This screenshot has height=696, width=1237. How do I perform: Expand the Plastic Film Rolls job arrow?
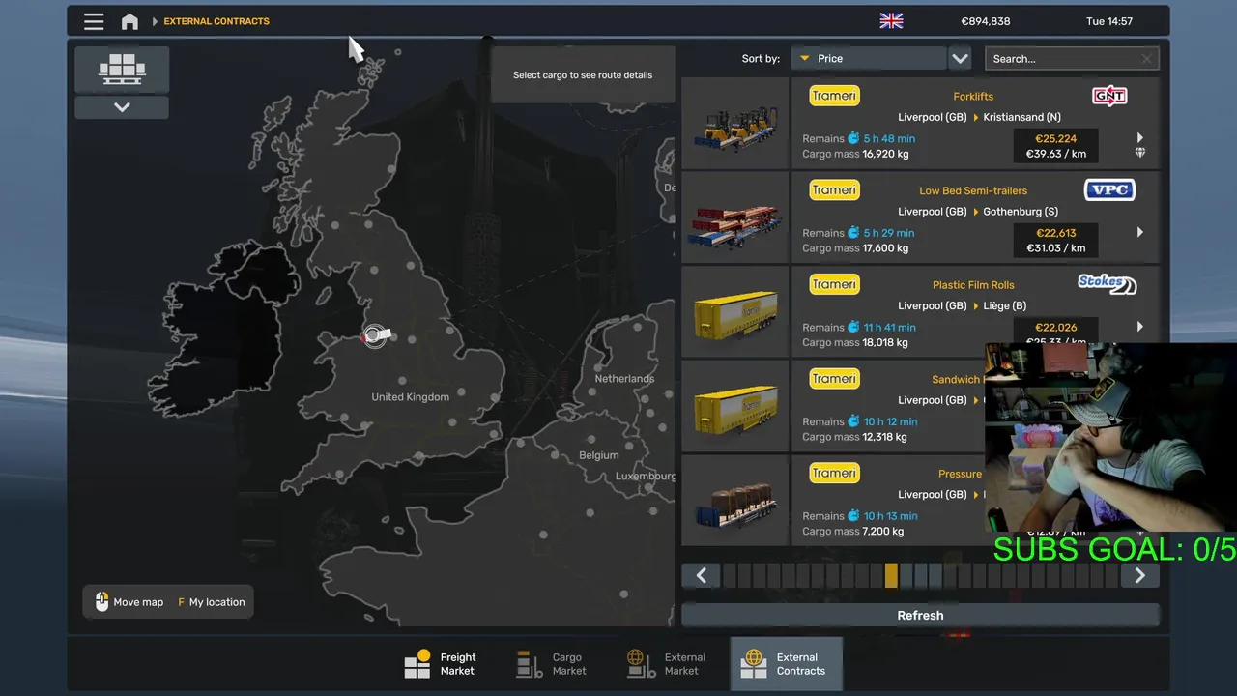click(1140, 327)
